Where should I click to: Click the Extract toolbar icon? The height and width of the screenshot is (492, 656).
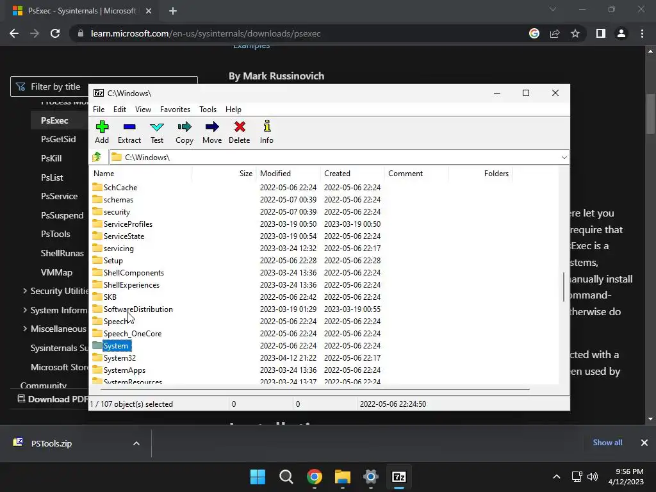[x=129, y=127]
